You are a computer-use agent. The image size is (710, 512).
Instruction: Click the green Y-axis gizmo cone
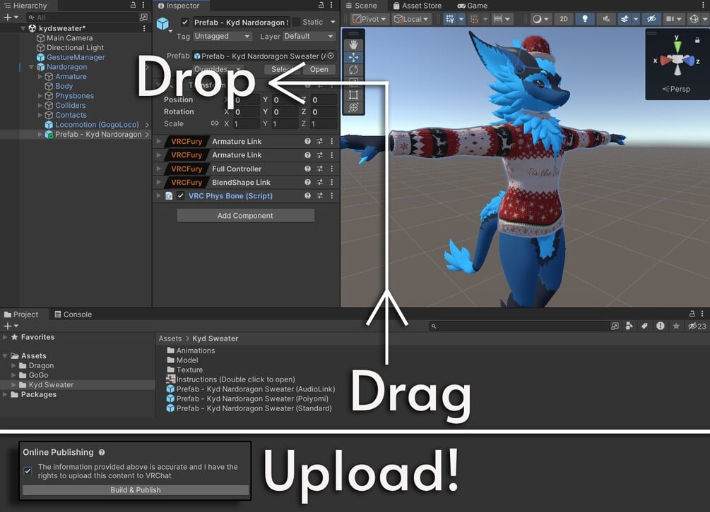tap(677, 47)
